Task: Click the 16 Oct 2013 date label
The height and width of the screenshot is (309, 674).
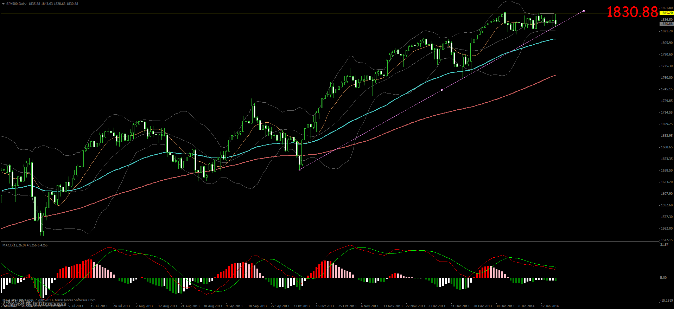Action: pyautogui.click(x=325, y=306)
